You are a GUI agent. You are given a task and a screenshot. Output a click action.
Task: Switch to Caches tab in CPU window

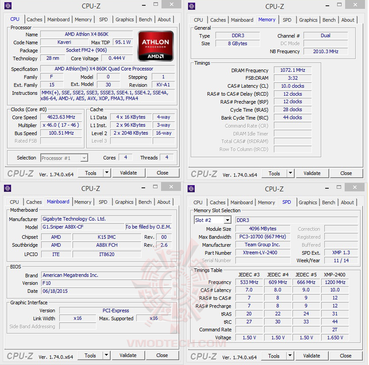point(35,19)
